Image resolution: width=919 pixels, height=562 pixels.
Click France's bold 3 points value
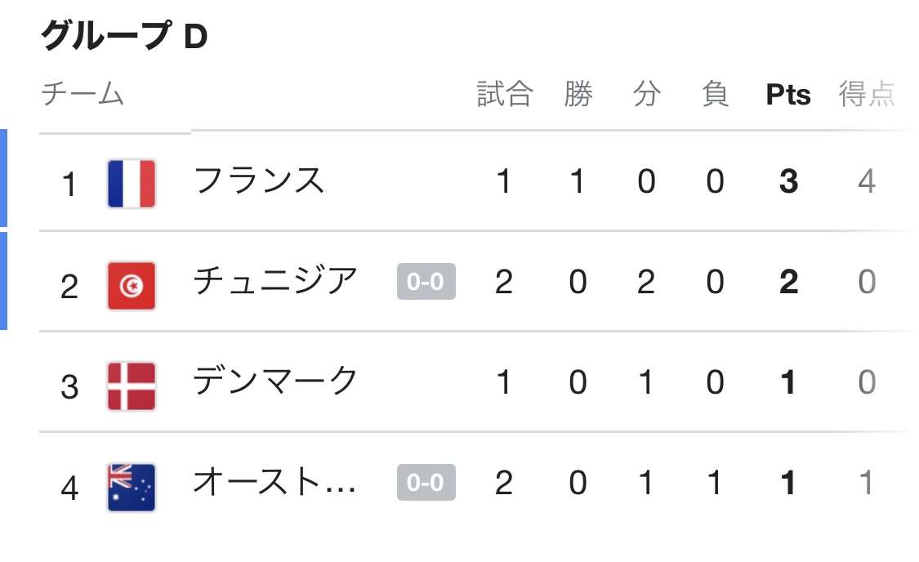tap(789, 181)
